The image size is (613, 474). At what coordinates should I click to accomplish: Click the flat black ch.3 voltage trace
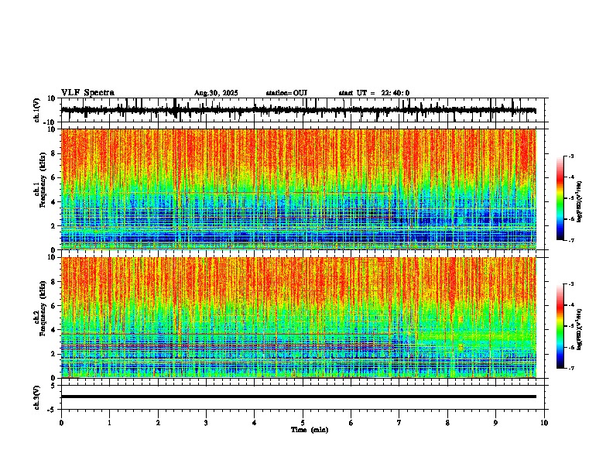298,397
